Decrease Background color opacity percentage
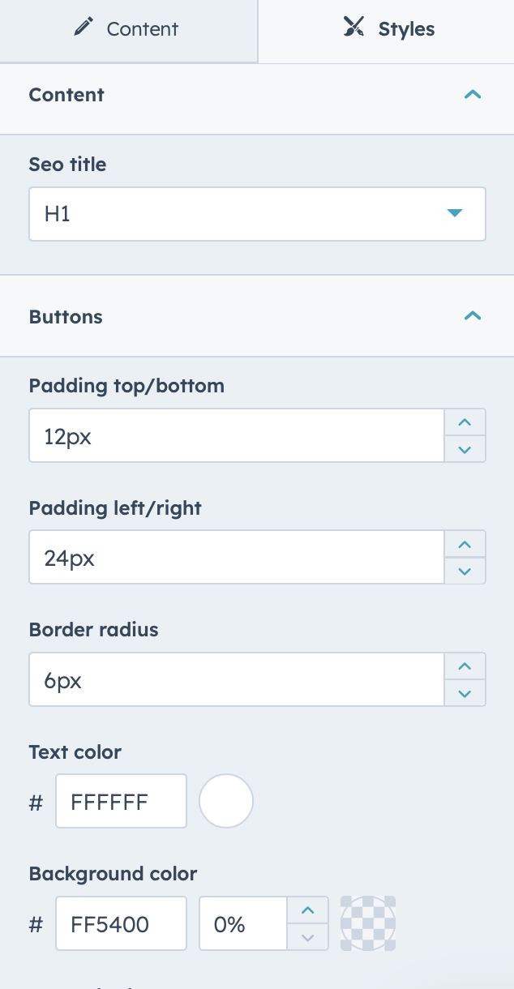 (x=307, y=937)
